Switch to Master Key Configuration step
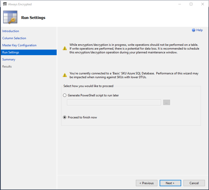This screenshot has height=190, width=209. (19, 45)
